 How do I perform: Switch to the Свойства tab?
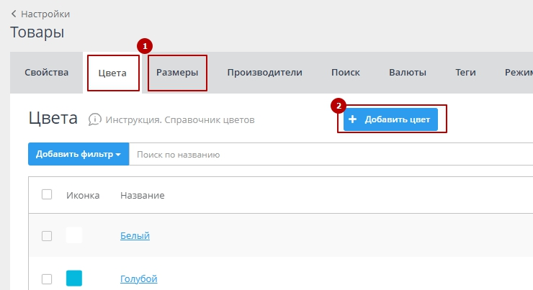46,72
